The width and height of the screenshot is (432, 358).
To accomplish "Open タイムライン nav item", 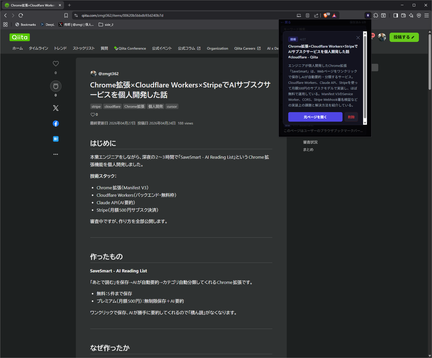I will point(38,48).
